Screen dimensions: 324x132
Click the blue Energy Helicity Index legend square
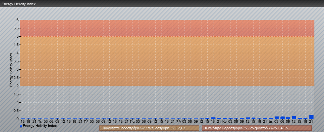tap(21, 126)
